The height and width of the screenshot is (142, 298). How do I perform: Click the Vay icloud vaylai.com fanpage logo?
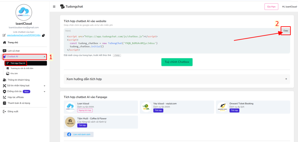[x=146, y=107]
